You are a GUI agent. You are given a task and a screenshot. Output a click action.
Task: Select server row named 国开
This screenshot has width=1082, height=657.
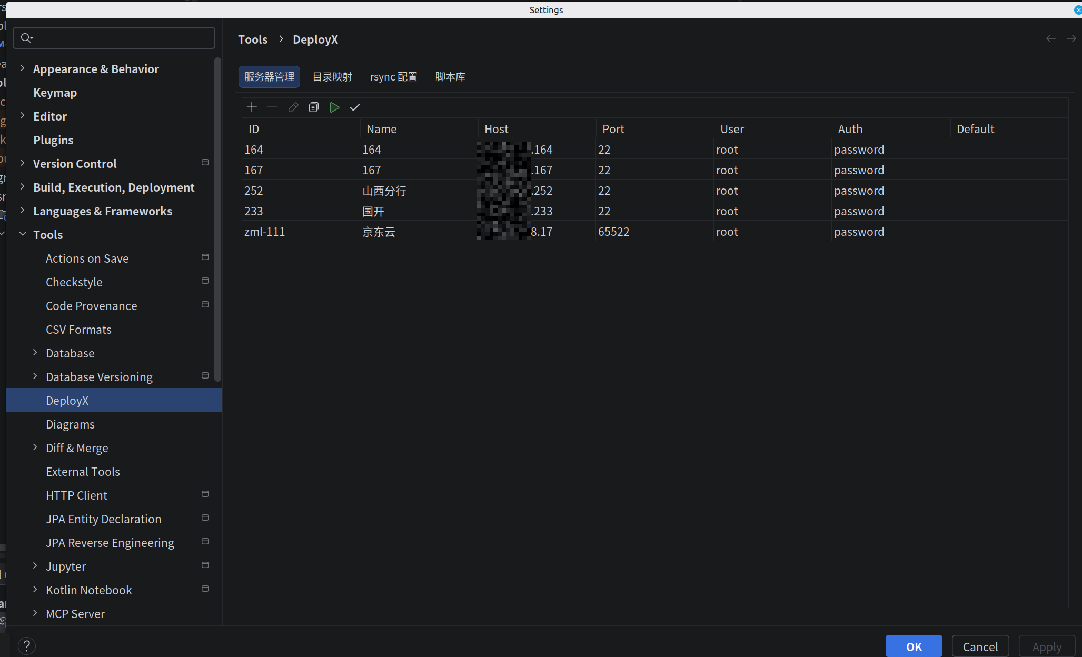655,211
